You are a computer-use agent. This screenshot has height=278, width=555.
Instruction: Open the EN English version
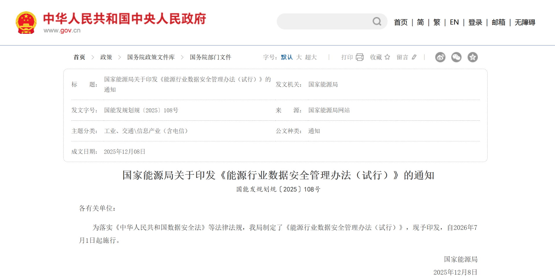[x=454, y=22]
